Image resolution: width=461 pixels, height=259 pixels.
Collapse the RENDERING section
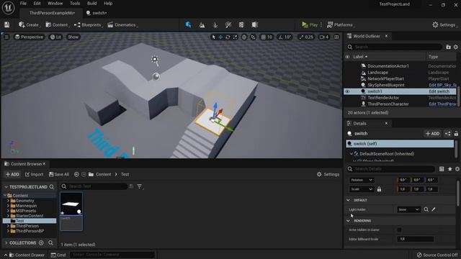click(349, 221)
